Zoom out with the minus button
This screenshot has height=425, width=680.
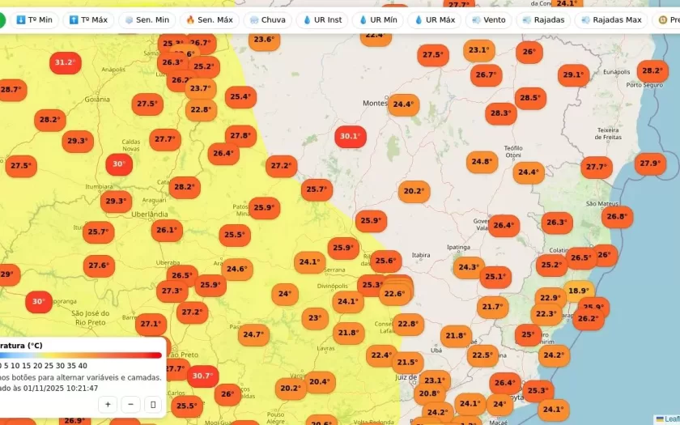click(130, 404)
